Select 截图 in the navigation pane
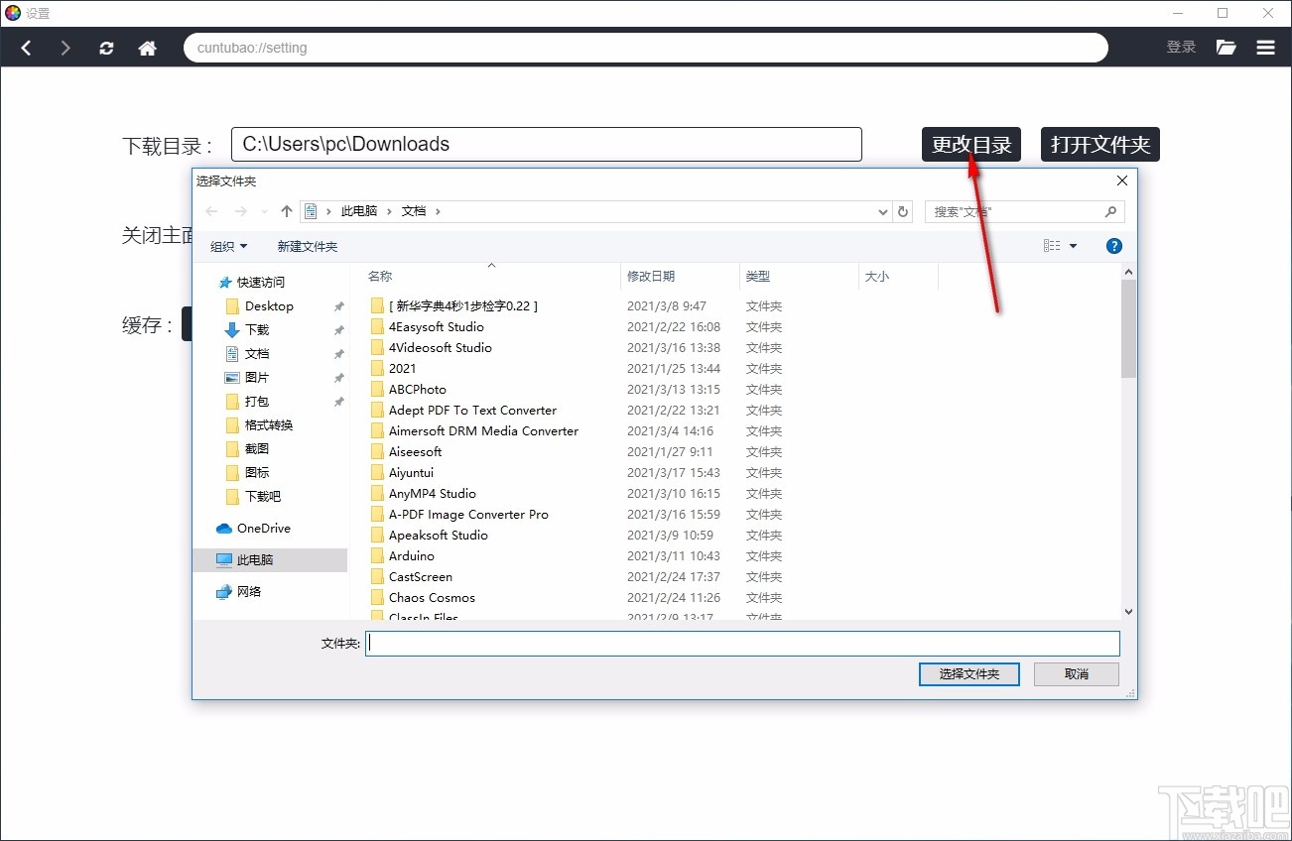1292x841 pixels. pos(257,449)
